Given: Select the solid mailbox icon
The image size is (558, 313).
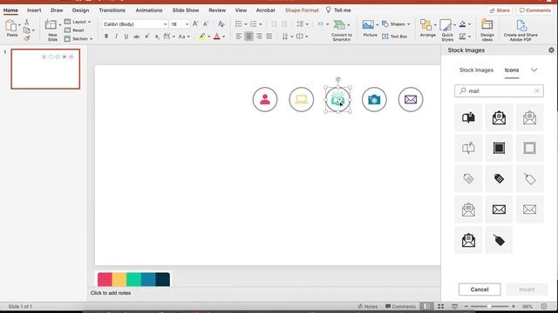Looking at the screenshot, I should 468,117.
